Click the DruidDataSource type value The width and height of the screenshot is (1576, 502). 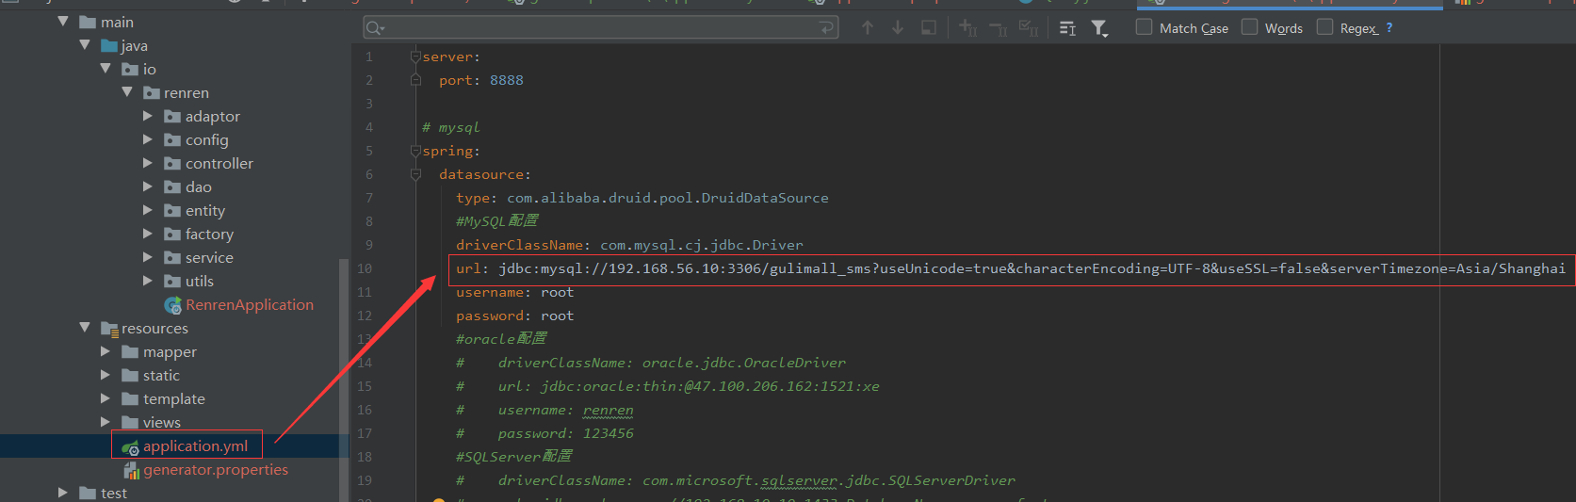(x=668, y=198)
